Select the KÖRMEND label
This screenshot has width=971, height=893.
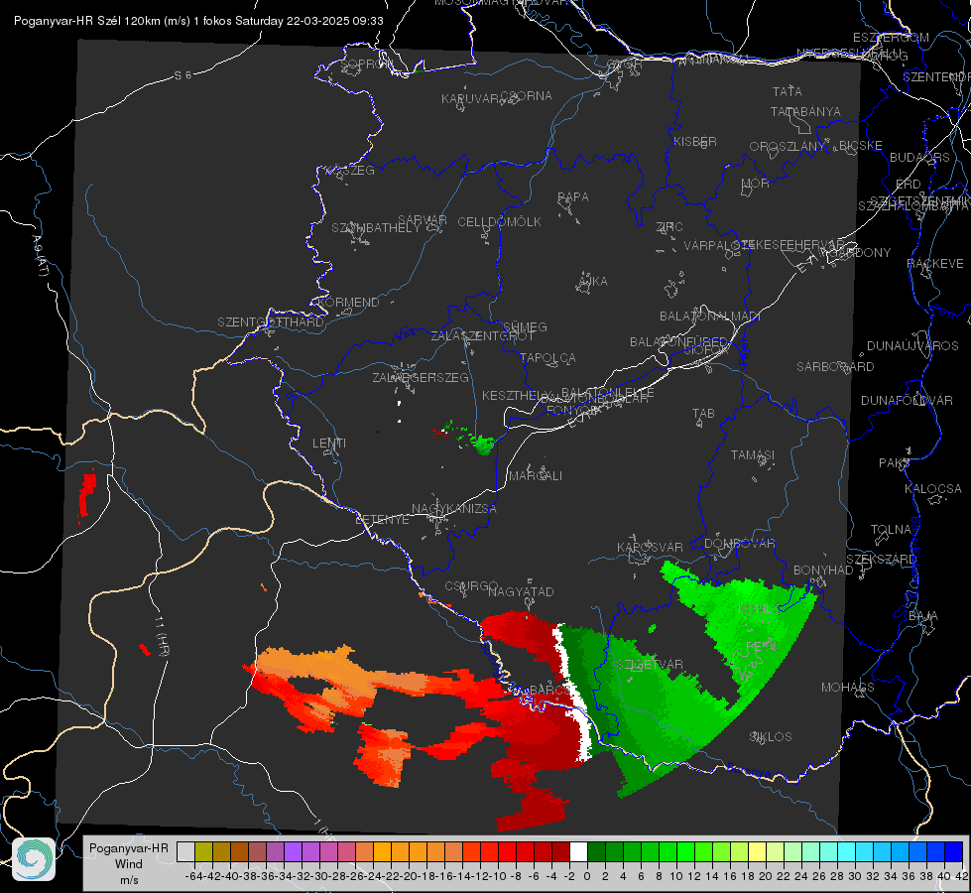coord(348,302)
